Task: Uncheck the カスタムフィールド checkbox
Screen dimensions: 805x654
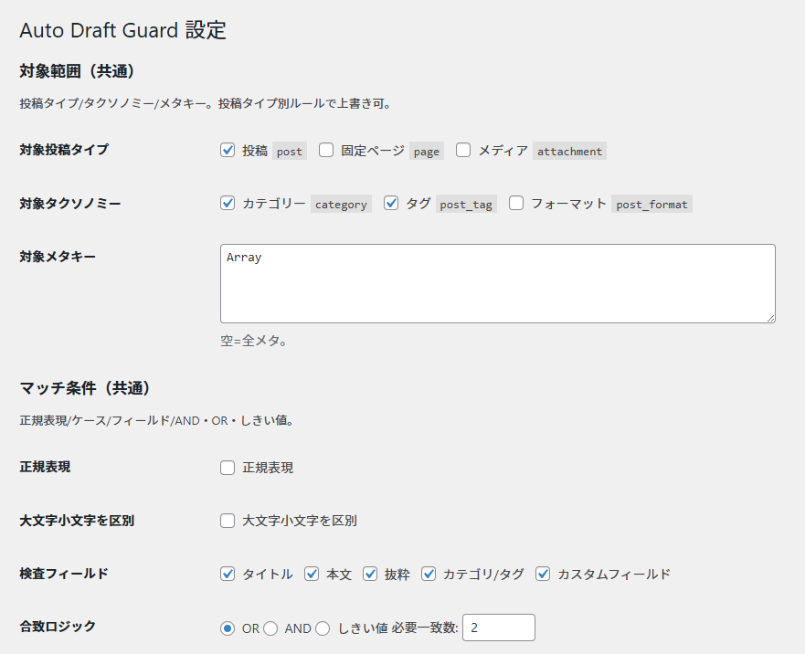Action: pyautogui.click(x=543, y=574)
